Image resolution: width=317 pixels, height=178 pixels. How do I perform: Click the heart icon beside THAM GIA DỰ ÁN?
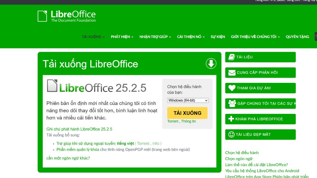point(232,88)
